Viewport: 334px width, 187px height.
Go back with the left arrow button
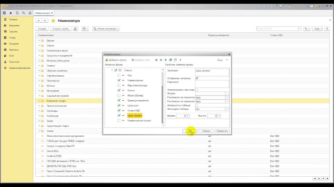click(x=39, y=21)
